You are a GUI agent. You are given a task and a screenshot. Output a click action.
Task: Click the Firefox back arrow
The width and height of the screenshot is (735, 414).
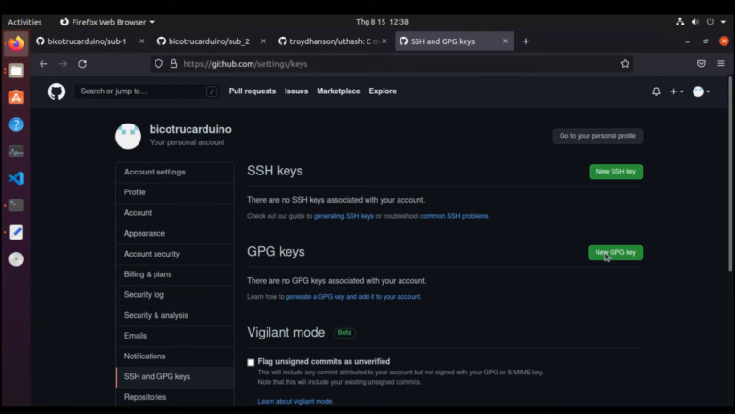point(43,64)
